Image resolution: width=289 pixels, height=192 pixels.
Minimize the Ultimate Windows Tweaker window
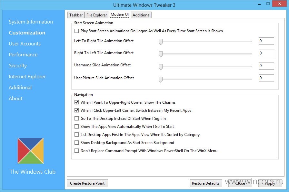point(259,4)
